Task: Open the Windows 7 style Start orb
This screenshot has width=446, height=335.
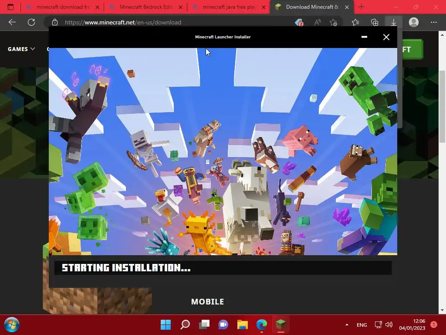Action: [12, 325]
